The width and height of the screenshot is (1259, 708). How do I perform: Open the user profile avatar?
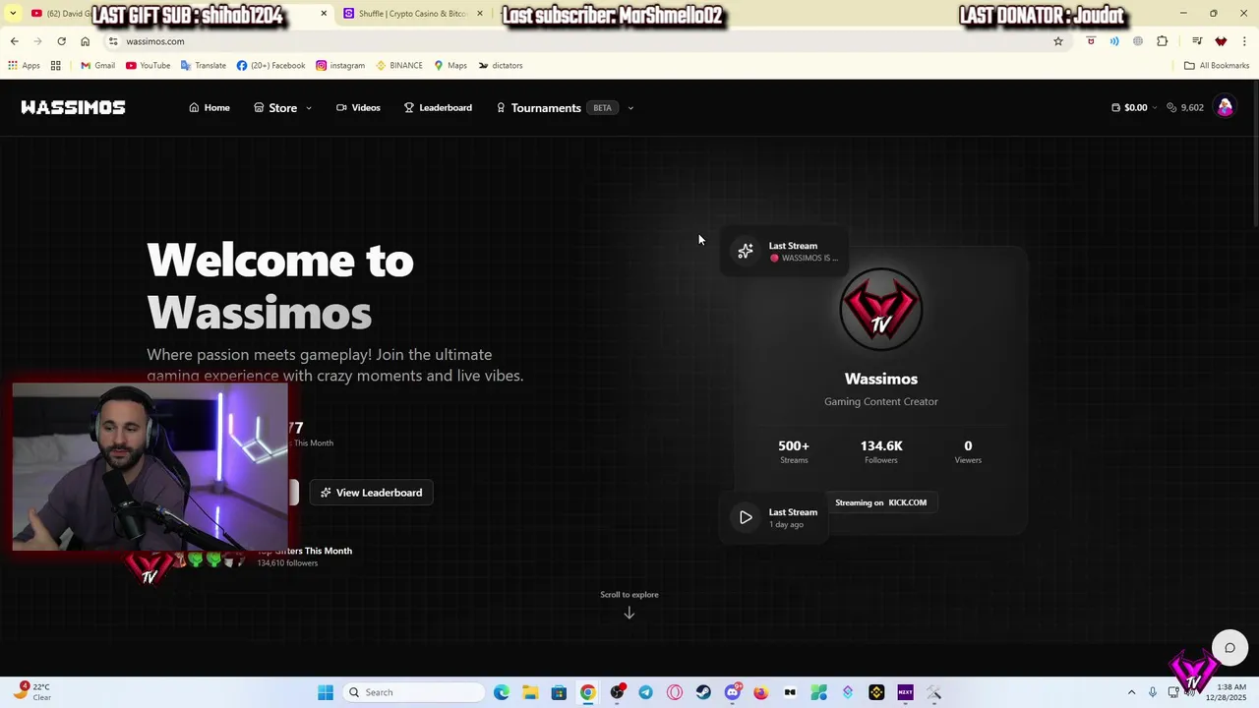pyautogui.click(x=1225, y=107)
